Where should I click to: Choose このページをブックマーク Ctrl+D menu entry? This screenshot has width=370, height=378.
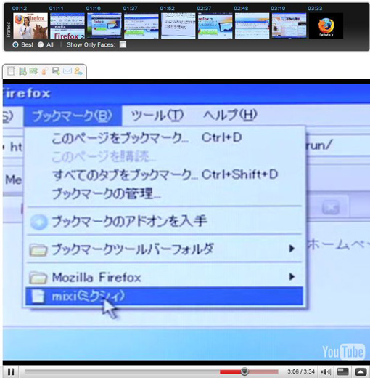(x=165, y=138)
